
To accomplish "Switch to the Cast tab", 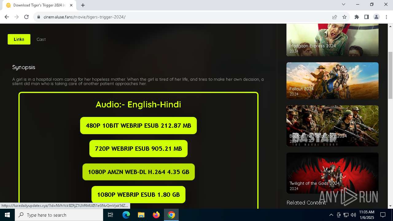I will (x=41, y=39).
